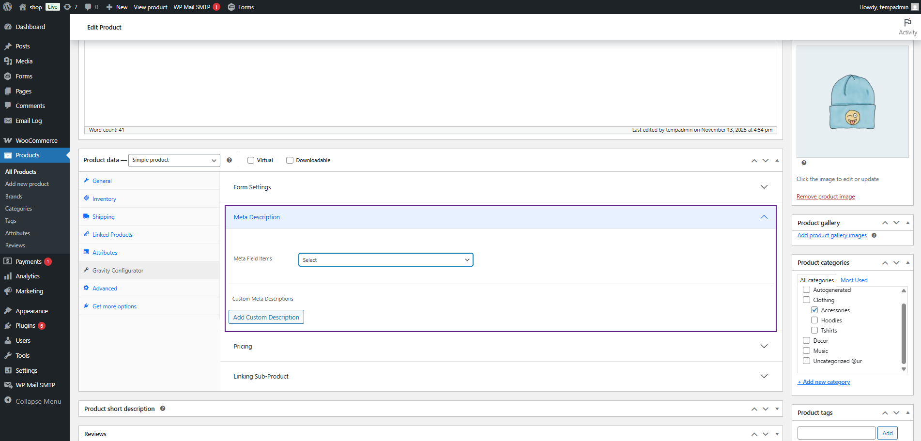This screenshot has height=441, width=921.
Task: Click the Add Custom Description button
Action: click(x=266, y=317)
